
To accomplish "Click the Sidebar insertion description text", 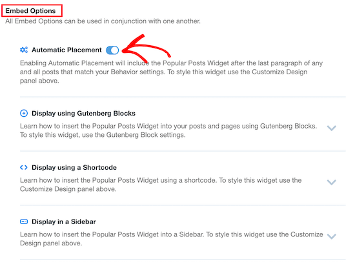I will pyautogui.click(x=172, y=239).
